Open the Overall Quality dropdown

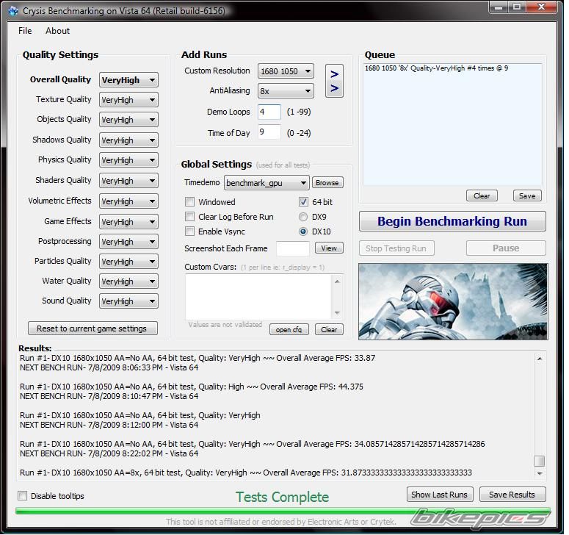(x=129, y=80)
